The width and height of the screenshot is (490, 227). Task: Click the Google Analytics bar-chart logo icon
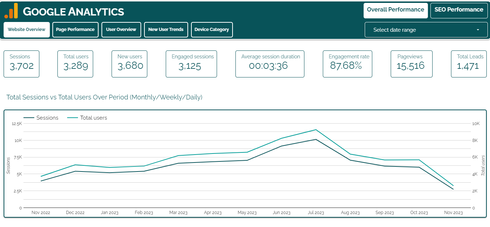(11, 11)
